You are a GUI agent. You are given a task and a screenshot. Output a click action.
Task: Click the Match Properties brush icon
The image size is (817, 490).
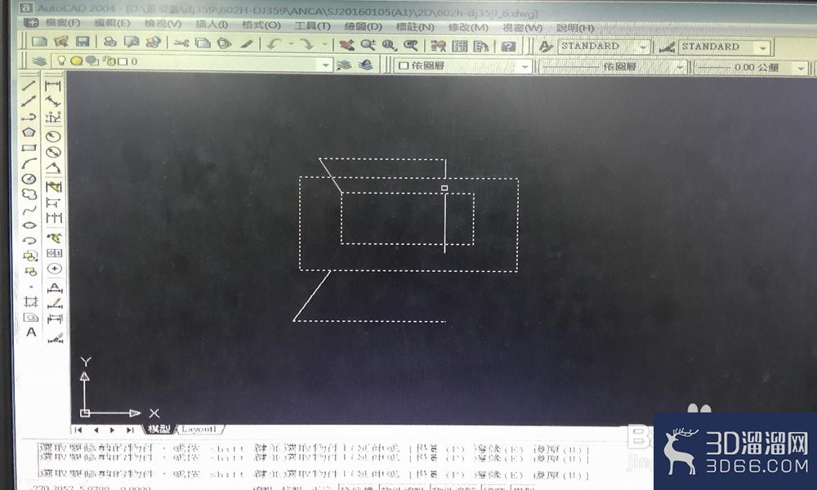tap(247, 44)
